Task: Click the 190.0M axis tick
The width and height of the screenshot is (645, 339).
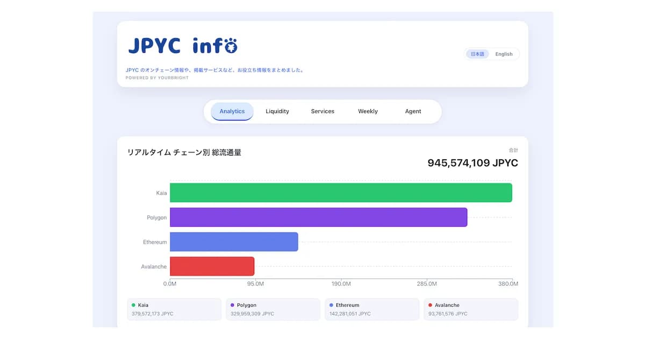Action: pos(341,284)
